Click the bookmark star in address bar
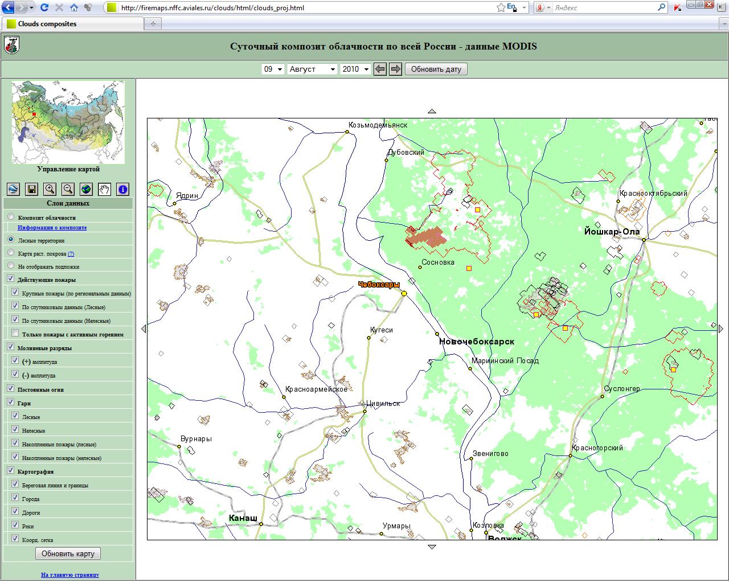 [x=501, y=7]
